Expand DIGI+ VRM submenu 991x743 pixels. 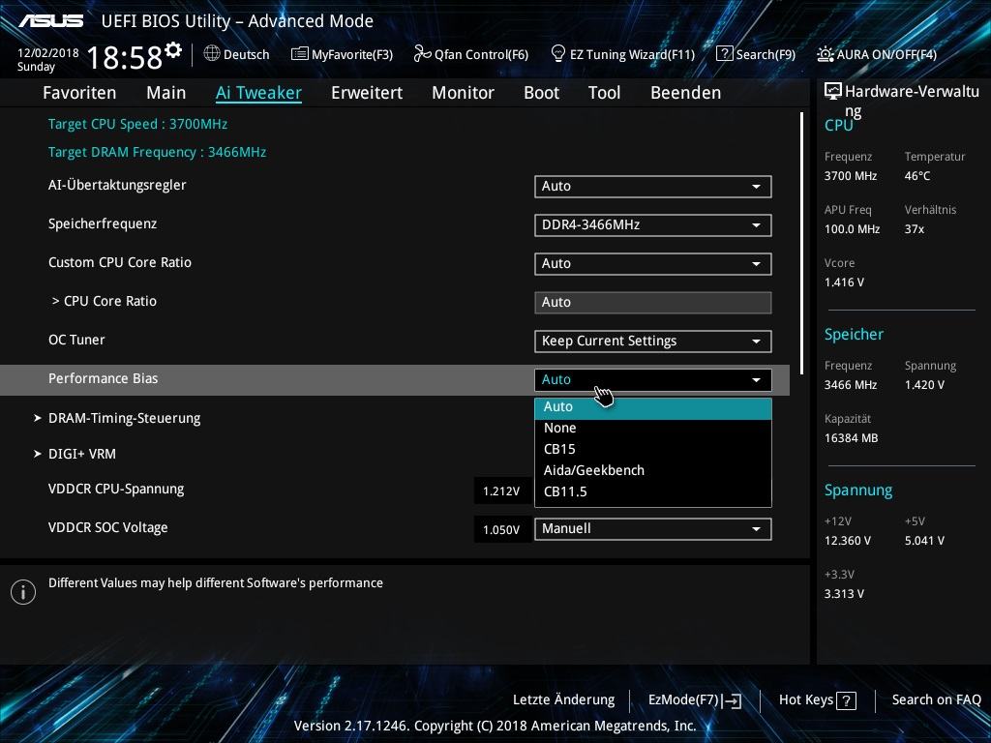click(75, 454)
